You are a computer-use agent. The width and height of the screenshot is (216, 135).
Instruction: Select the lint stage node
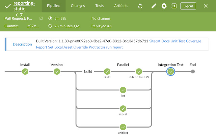123,90
